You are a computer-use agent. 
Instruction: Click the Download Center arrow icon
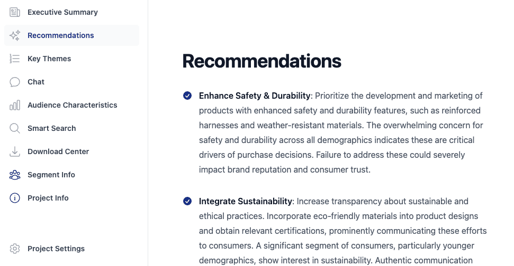pos(15,151)
